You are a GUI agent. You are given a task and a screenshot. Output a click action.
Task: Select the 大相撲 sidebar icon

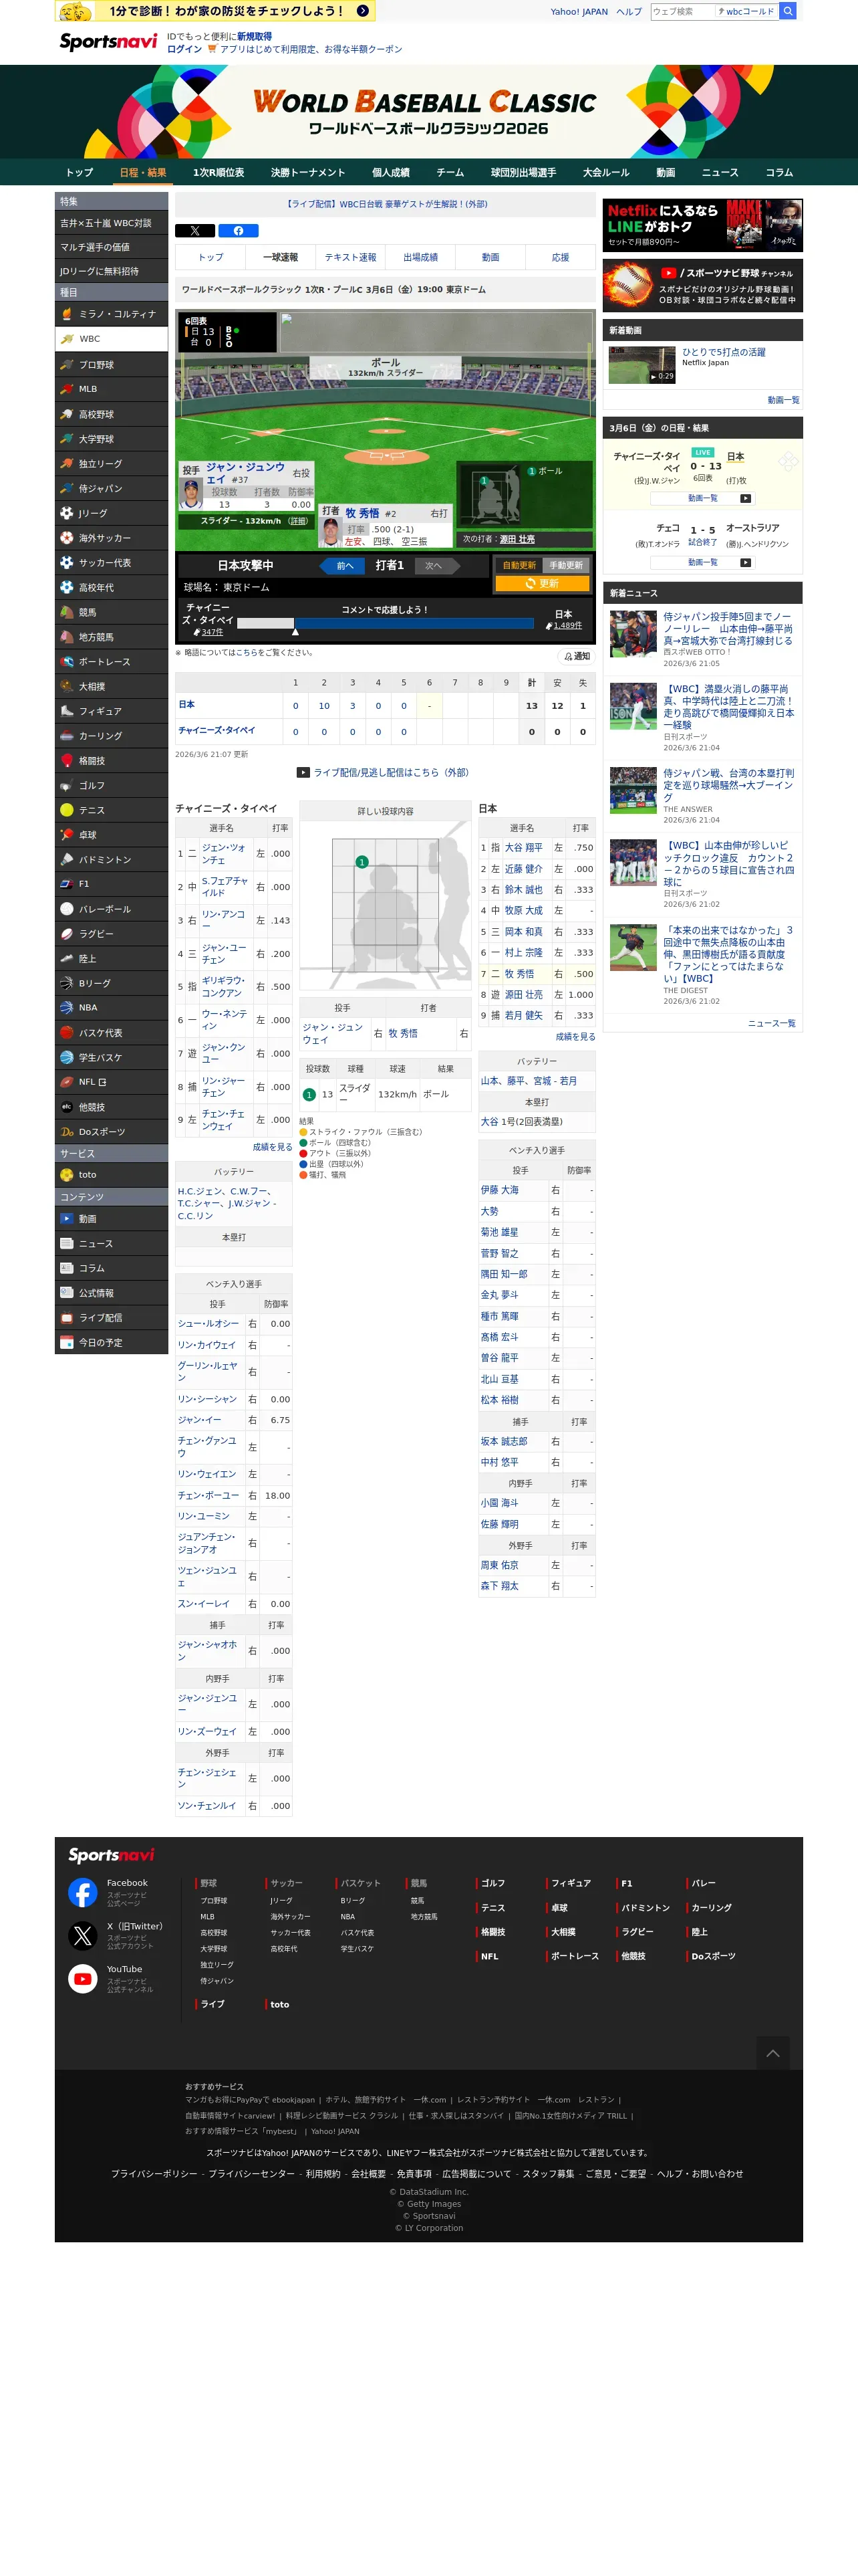pos(67,686)
